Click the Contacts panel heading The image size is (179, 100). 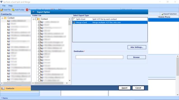pyautogui.click(x=6, y=14)
